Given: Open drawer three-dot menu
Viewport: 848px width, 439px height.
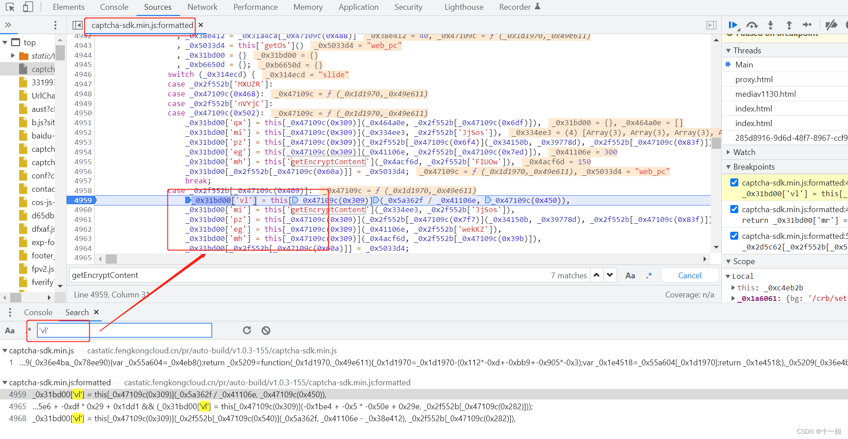Looking at the screenshot, I should click(x=10, y=312).
